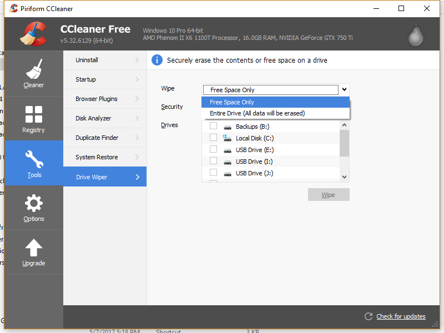
Task: Click the Windows 10 Pro 64-bit text
Action: tap(173, 31)
